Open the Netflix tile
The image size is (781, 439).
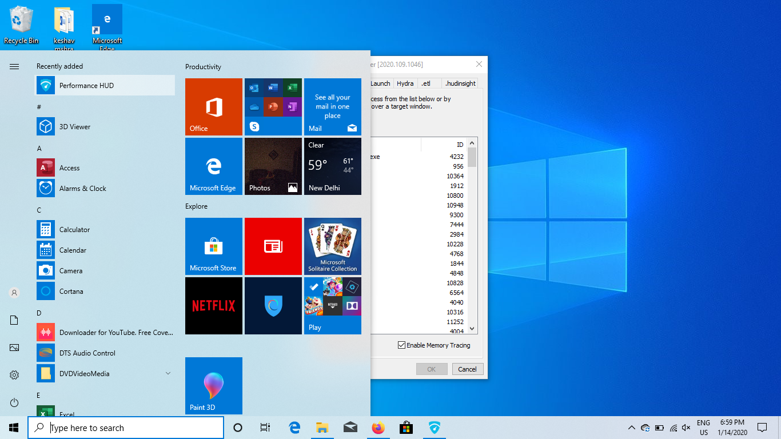tap(214, 306)
